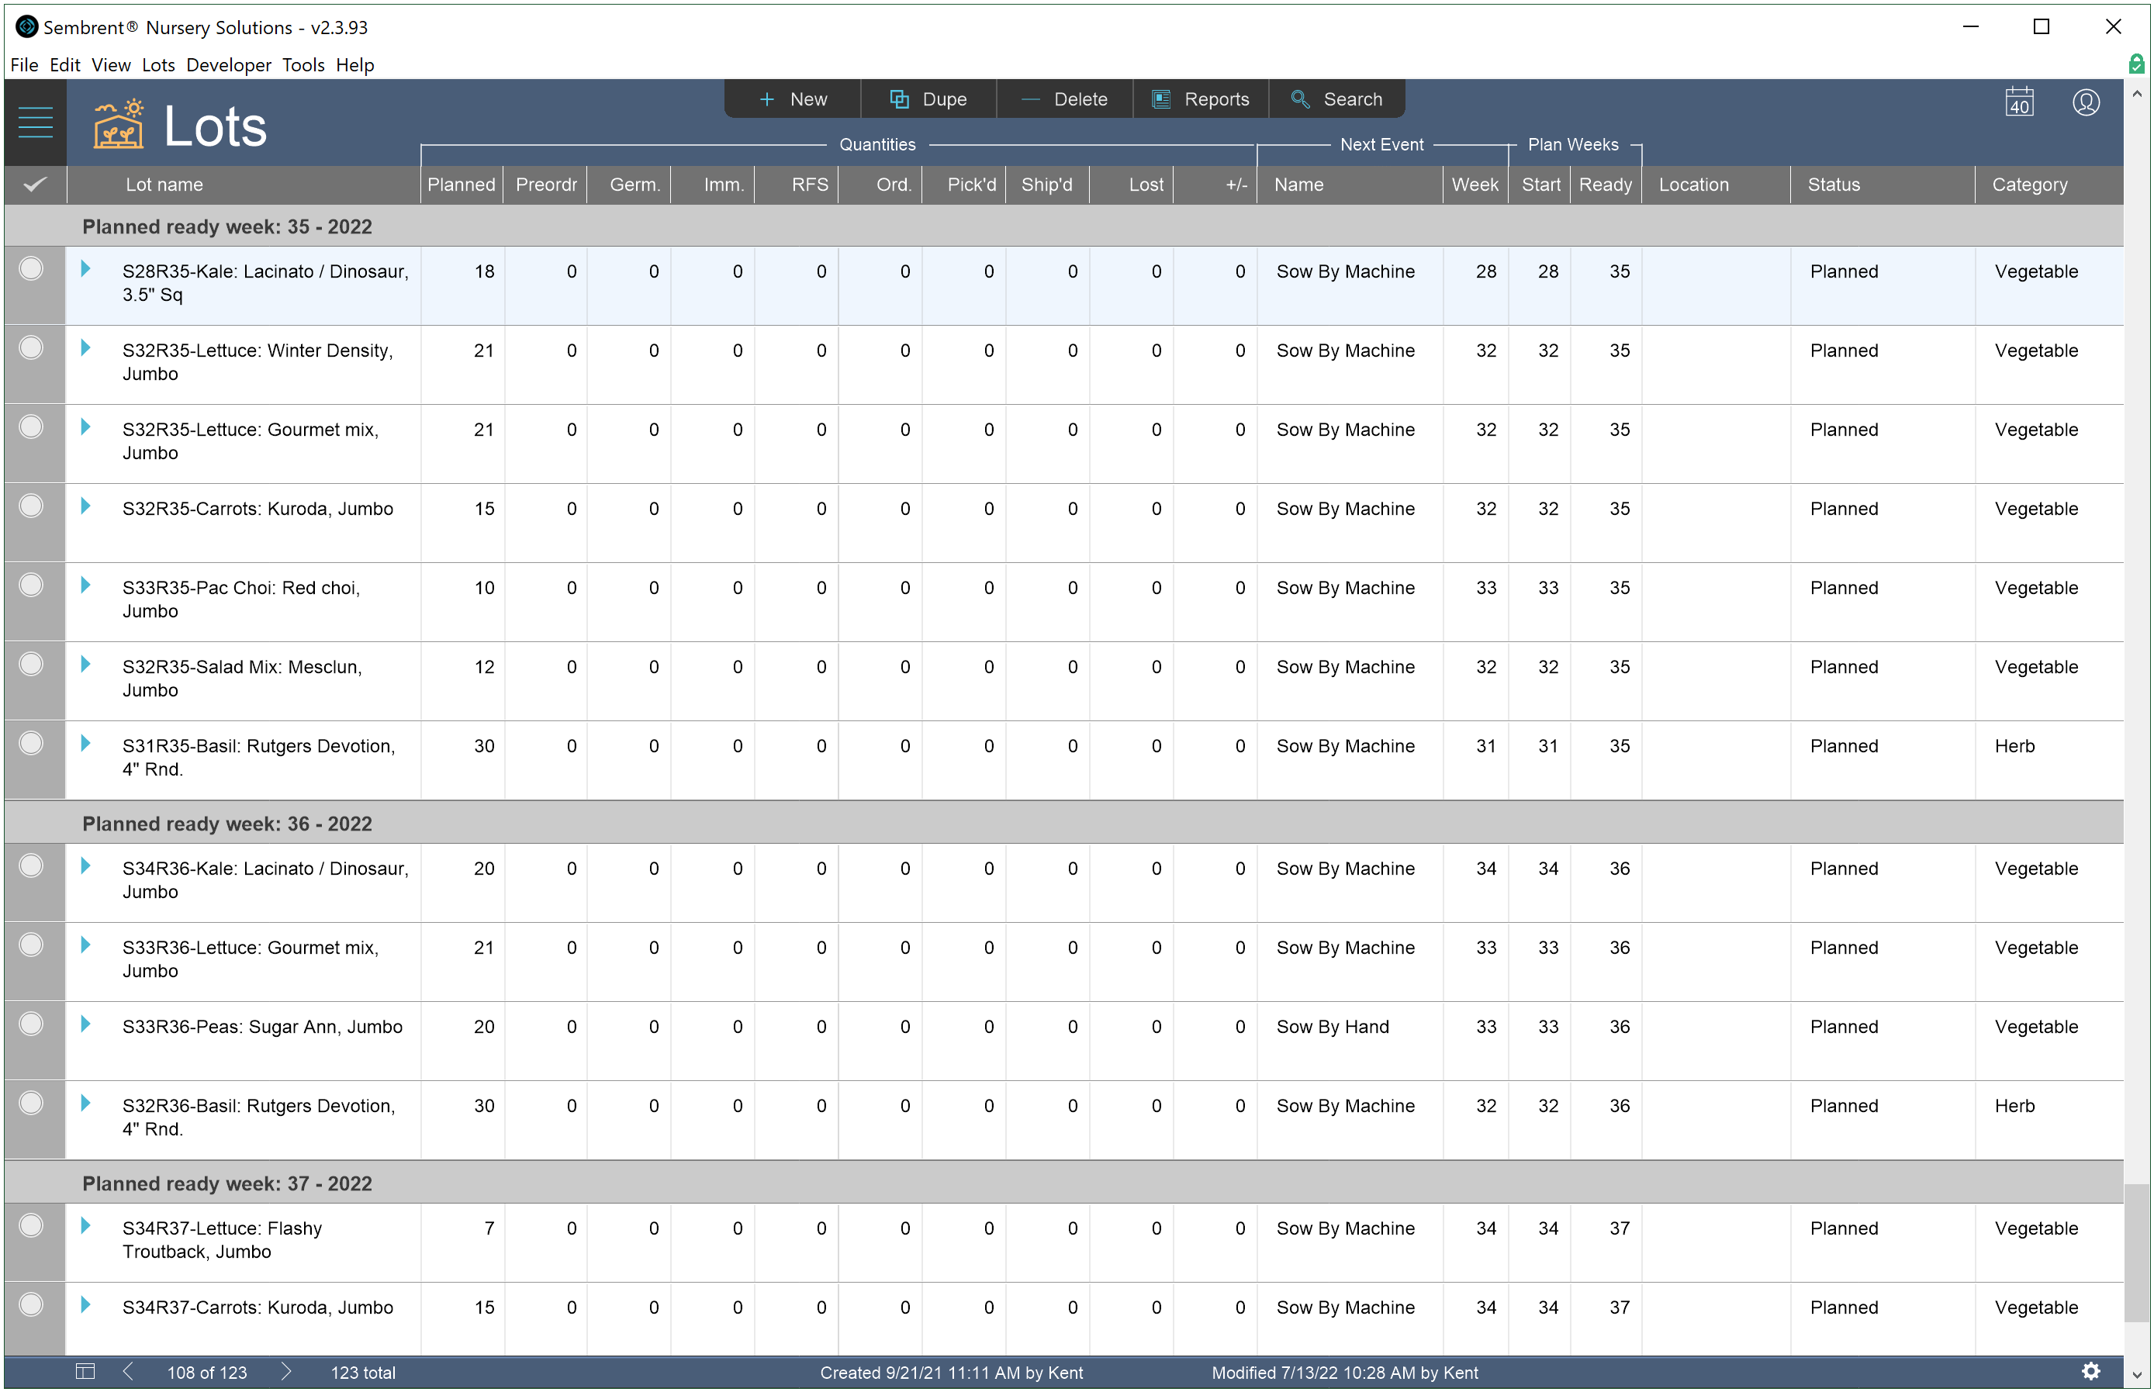Image resolution: width=2154 pixels, height=1392 pixels.
Task: Click the select-all checkmark header icon
Action: 34,185
